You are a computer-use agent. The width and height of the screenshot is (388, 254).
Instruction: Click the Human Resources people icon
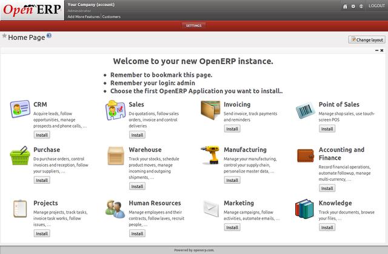pos(115,209)
